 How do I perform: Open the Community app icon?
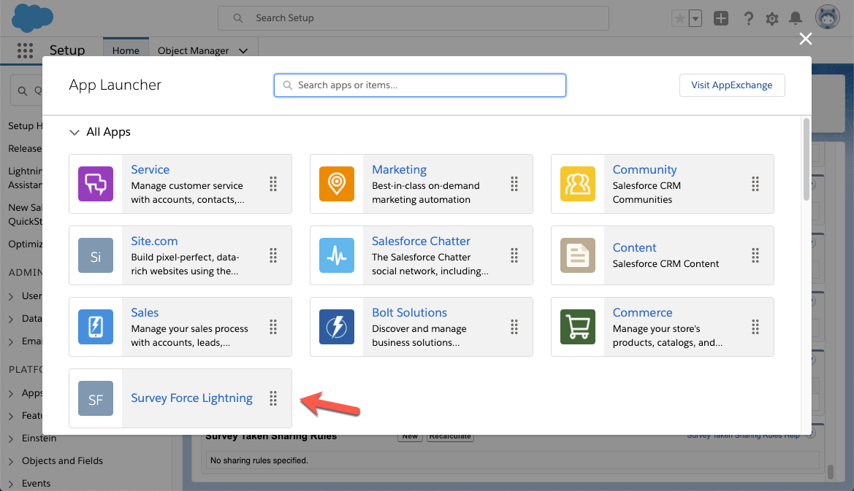578,184
